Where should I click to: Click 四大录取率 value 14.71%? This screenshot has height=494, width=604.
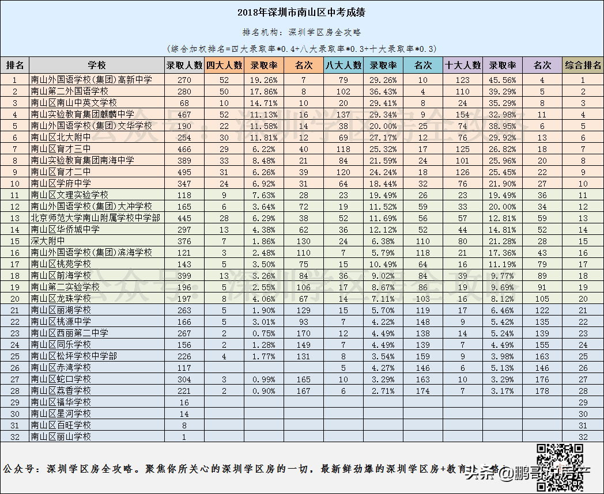(x=264, y=103)
